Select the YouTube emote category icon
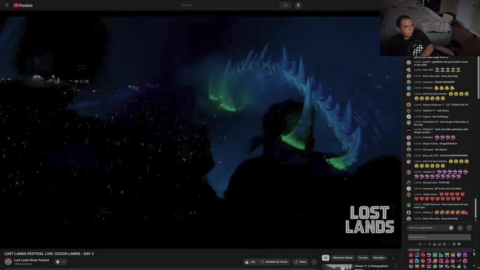 click(x=420, y=244)
